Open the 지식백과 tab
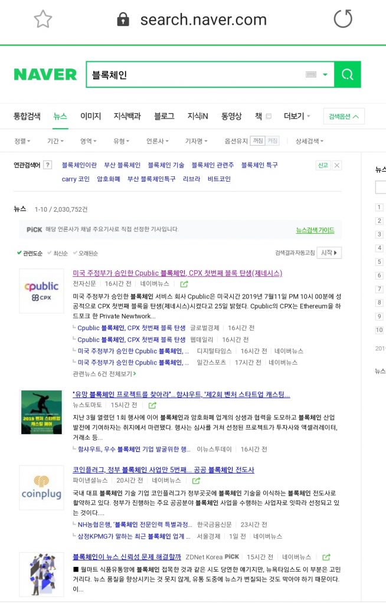The width and height of the screenshot is (386, 604). (127, 116)
